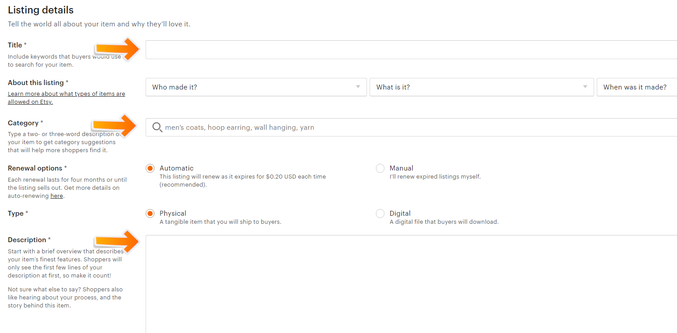Image resolution: width=677 pixels, height=333 pixels.
Task: Select Physical item type
Action: pos(150,214)
